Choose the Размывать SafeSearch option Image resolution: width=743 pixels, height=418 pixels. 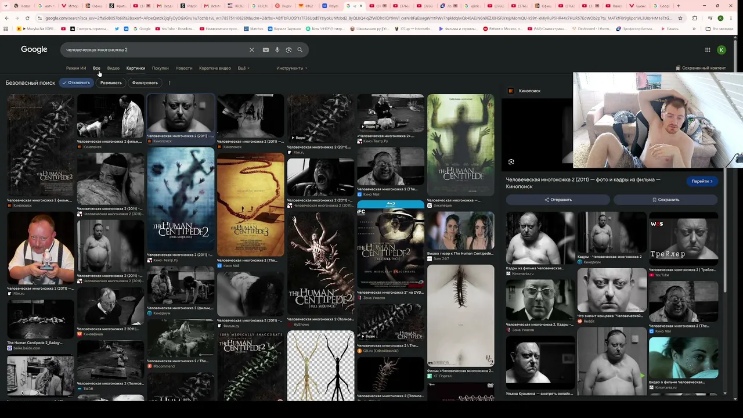tap(111, 83)
